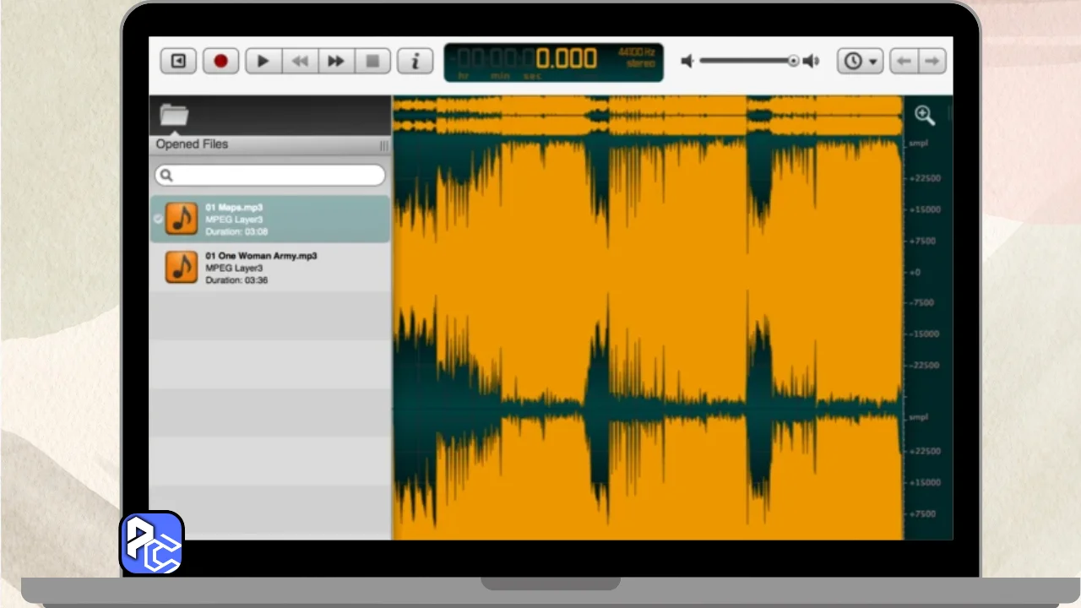Click the rewind button
Viewport: 1081px width, 608px height.
[x=300, y=61]
